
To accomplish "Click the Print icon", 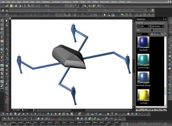I will (x=16, y=6).
